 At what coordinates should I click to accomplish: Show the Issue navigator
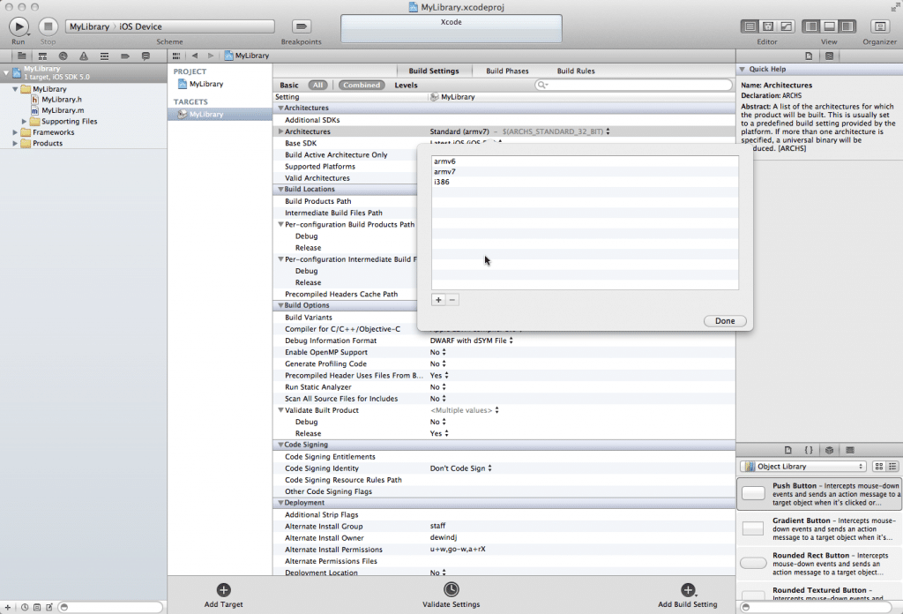[84, 56]
